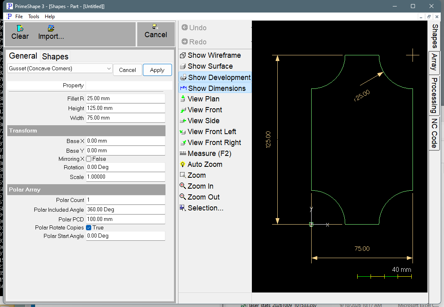Toggle the Show Dimensions icon

point(183,88)
